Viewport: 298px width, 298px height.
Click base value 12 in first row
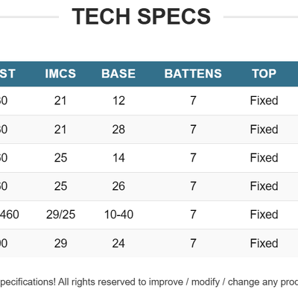[118, 101]
